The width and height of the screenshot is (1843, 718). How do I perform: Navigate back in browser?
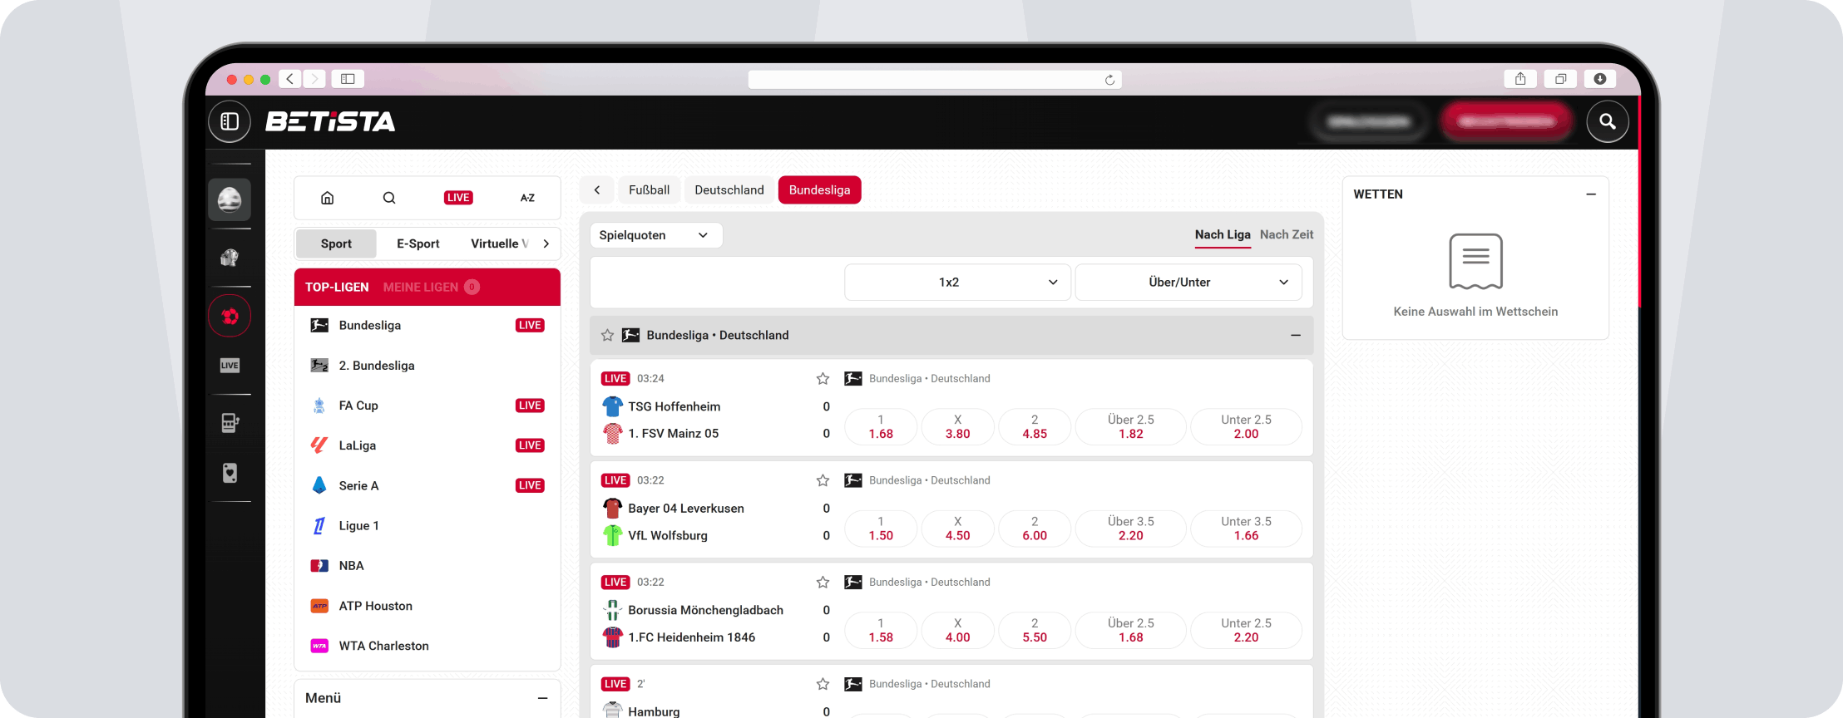click(x=289, y=79)
